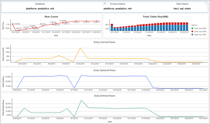Toggle the Toast Size (MB) legend entry
Screen dimensions: 210x124
(200, 28)
